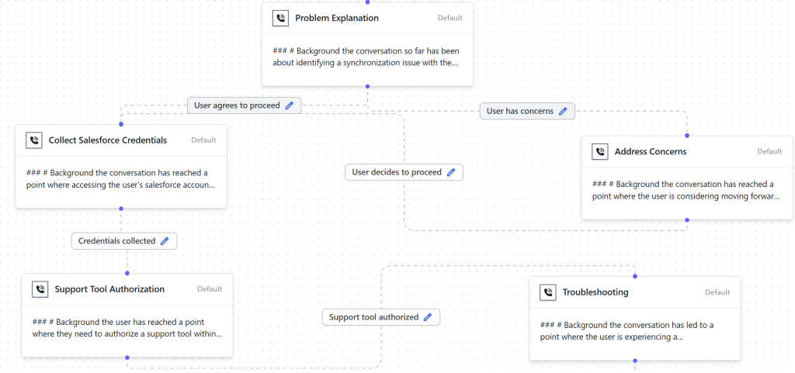Select the Problem Explanation node title
795x373 pixels.
(337, 18)
